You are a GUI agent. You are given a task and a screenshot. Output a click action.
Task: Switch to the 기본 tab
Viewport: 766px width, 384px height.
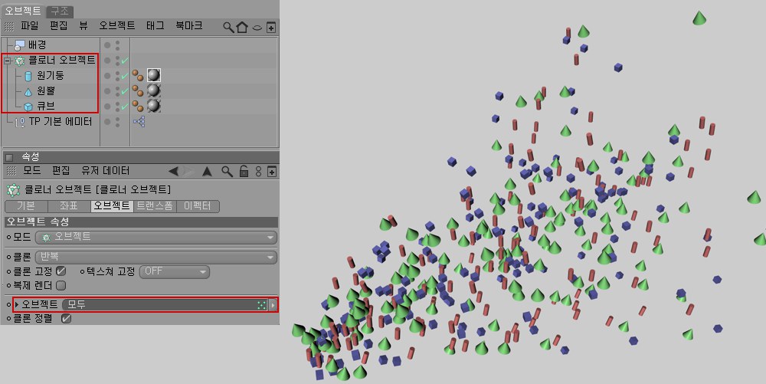[x=26, y=206]
